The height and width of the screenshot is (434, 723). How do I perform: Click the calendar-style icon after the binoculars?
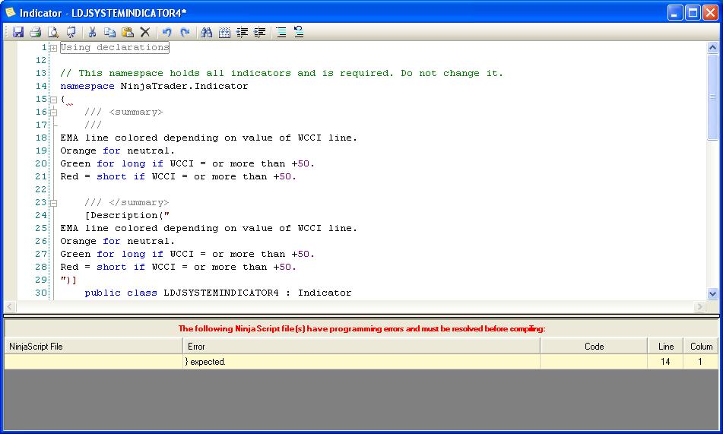[x=224, y=32]
